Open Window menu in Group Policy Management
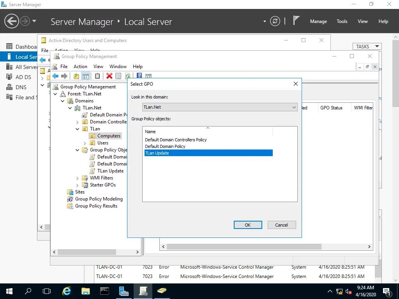The image size is (399, 299). [x=118, y=66]
